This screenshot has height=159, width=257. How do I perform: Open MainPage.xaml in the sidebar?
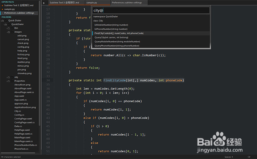[22, 137]
